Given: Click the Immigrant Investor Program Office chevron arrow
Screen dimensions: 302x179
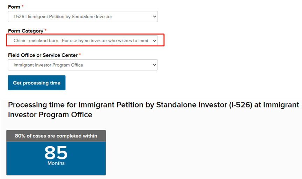Looking at the screenshot, I should (x=155, y=65).
